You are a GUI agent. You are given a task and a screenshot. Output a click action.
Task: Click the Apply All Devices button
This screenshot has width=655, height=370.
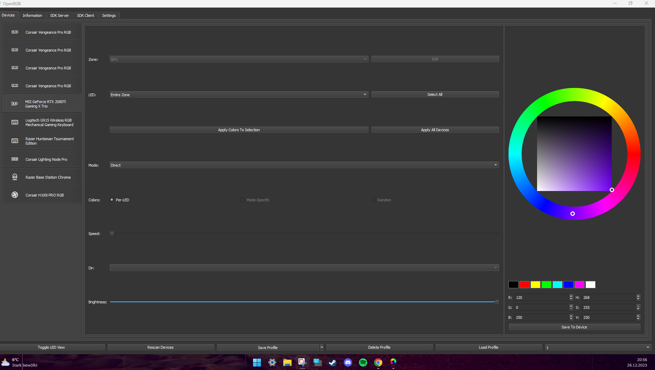pos(435,130)
